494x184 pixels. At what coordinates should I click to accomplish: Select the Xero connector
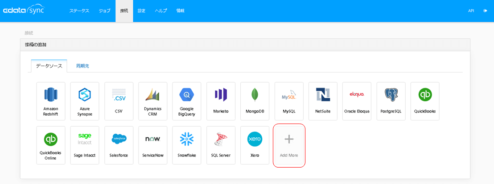[x=255, y=145]
